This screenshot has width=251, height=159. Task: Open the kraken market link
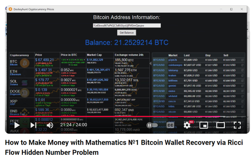172,75
